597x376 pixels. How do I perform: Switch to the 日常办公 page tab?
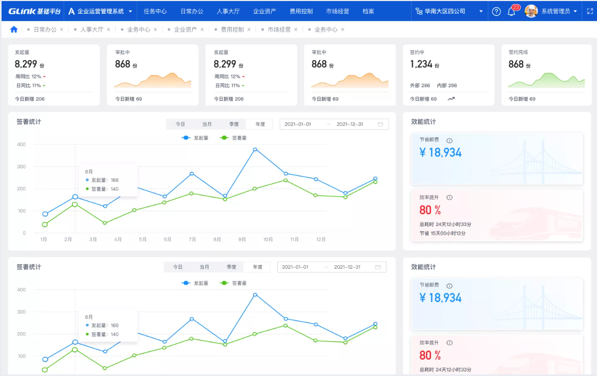point(45,30)
